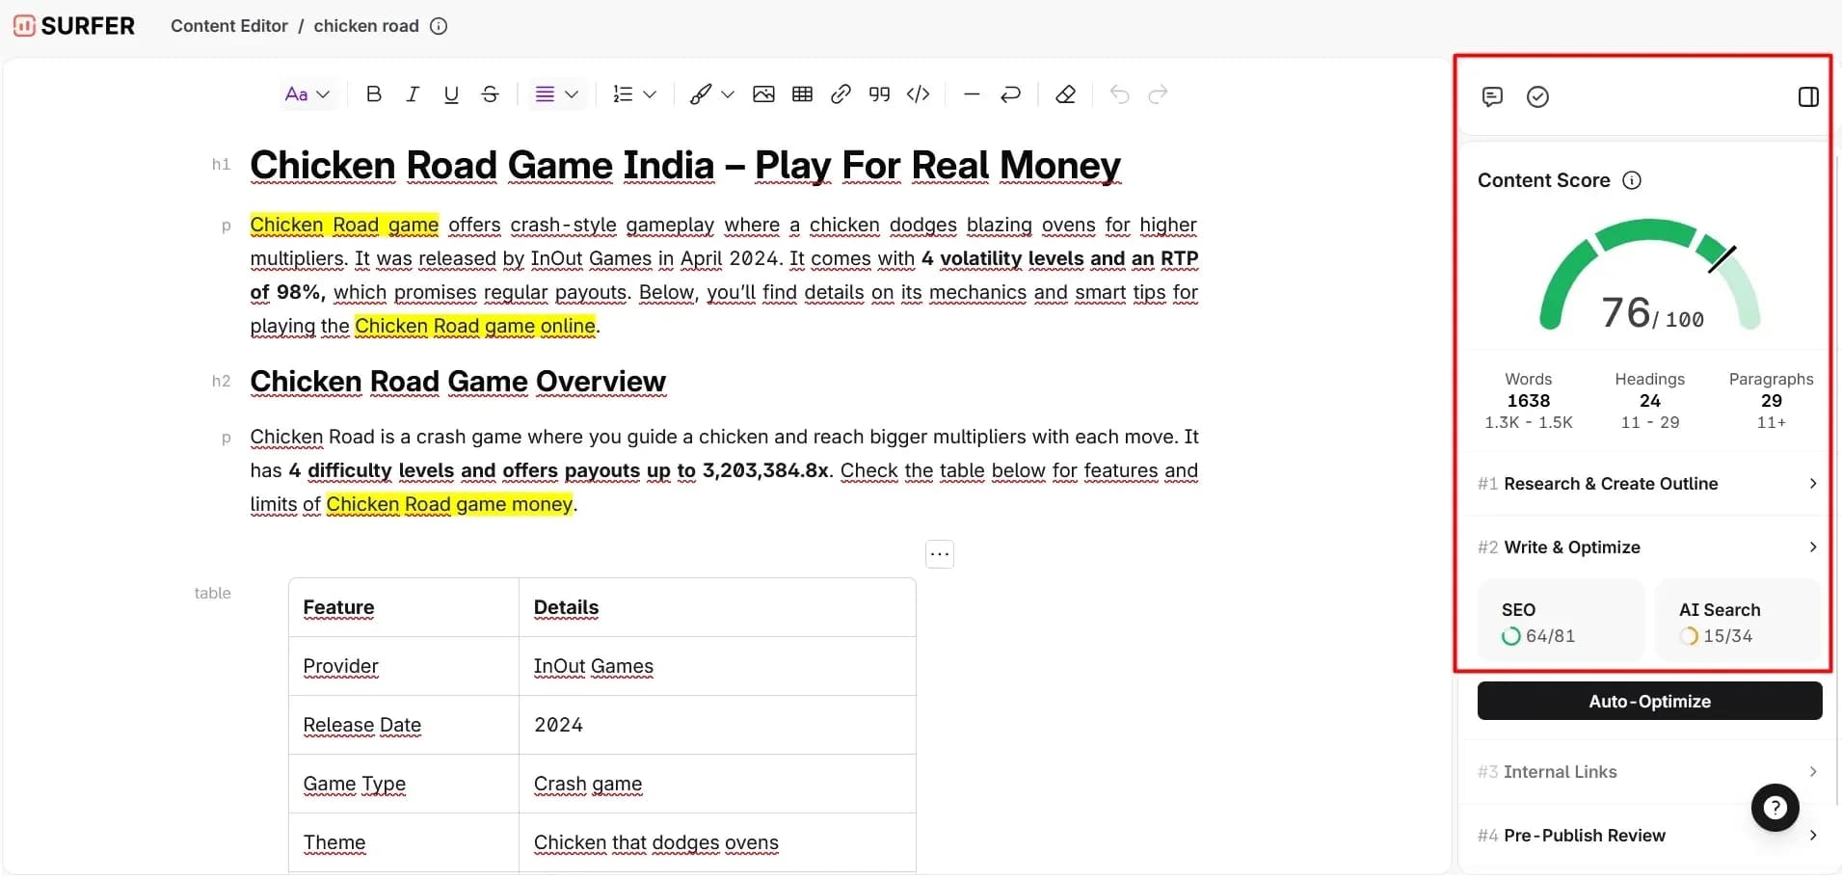Viewport: 1842px width, 879px height.
Task: Click the Auto-Optimize button
Action: pyautogui.click(x=1649, y=701)
